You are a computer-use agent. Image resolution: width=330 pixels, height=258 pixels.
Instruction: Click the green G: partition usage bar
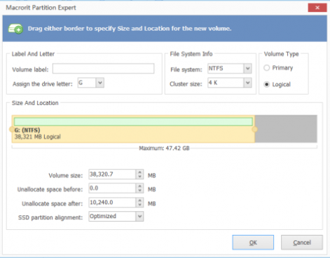[133, 122]
